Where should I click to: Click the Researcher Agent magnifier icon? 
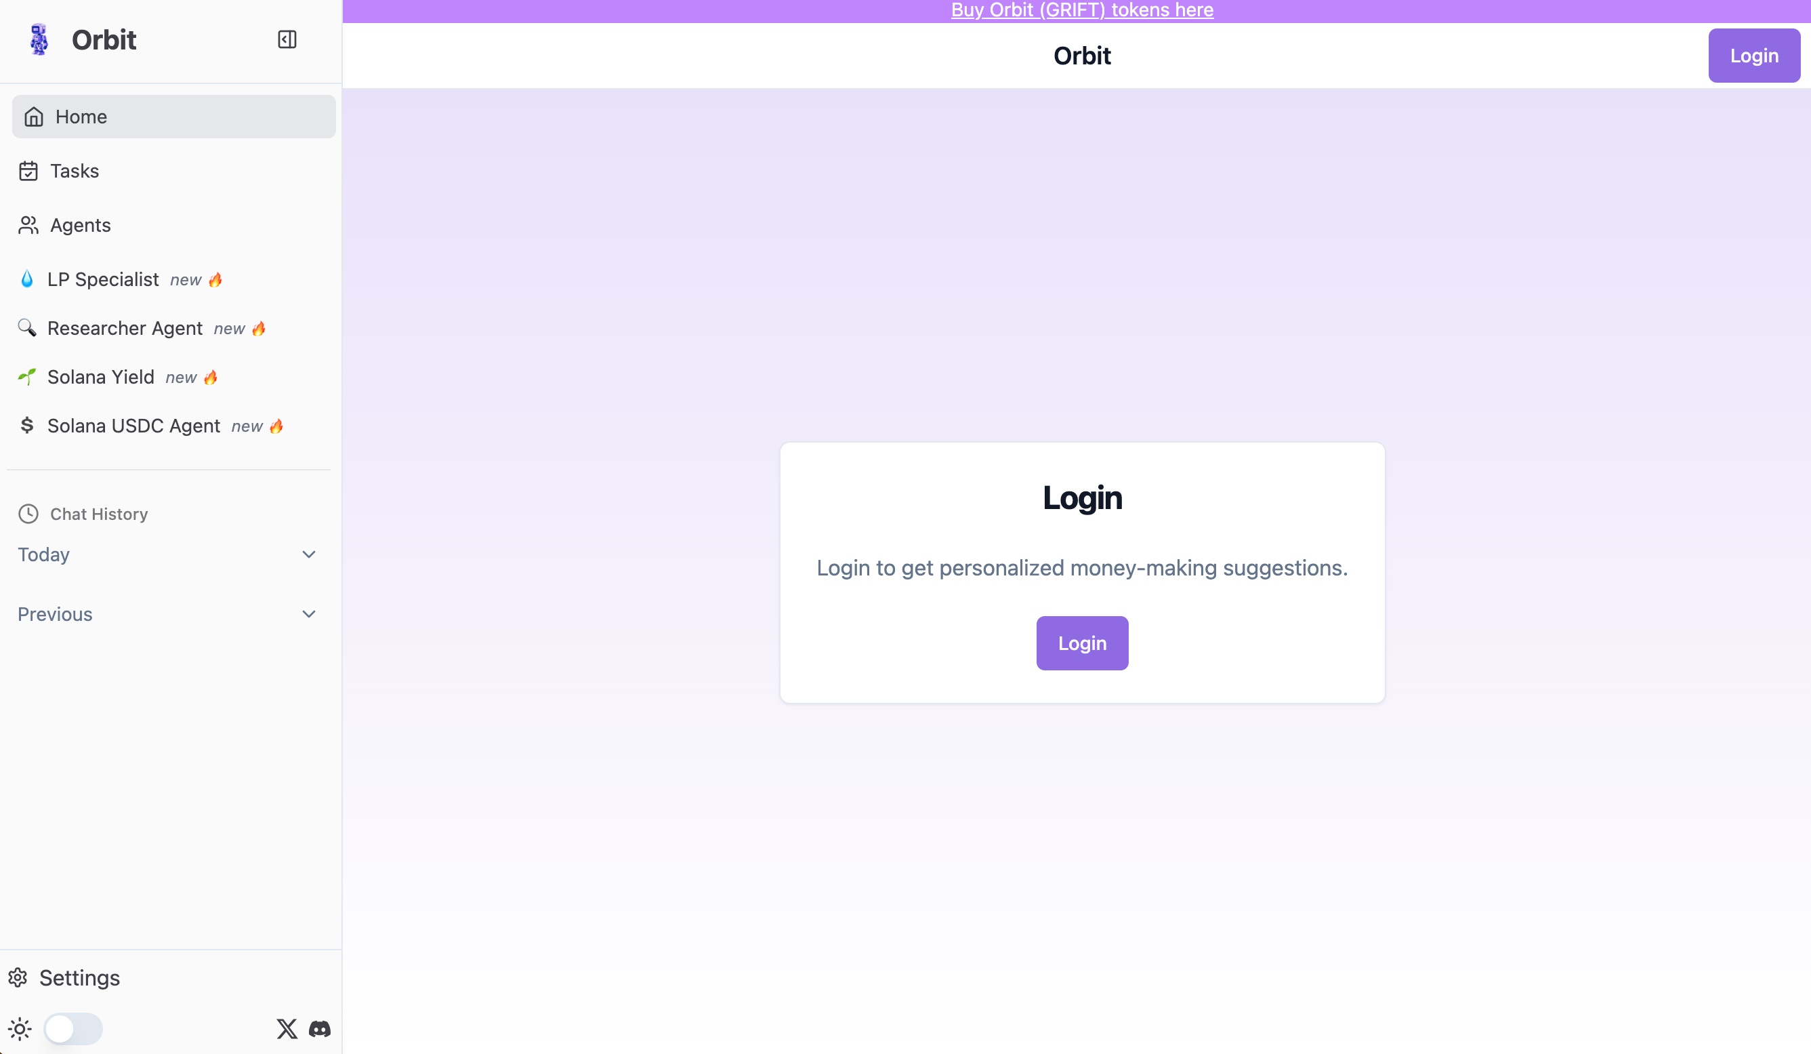click(x=27, y=328)
